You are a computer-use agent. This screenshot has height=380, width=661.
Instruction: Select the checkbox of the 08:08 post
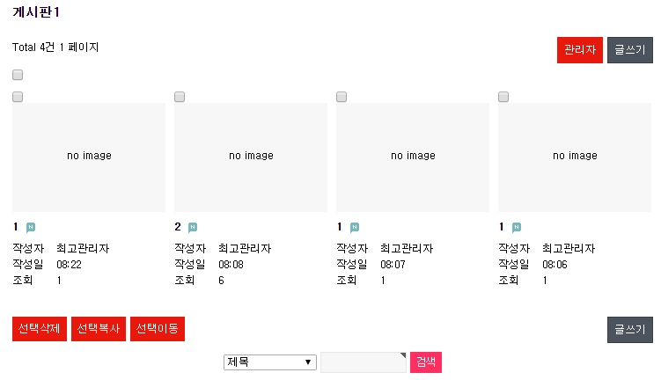(180, 97)
